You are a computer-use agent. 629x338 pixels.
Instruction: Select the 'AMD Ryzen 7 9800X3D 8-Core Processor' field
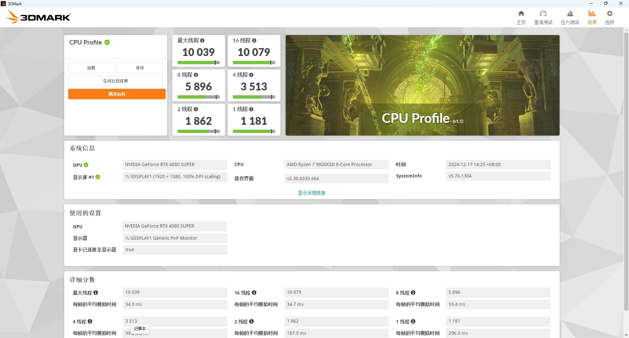(336, 164)
